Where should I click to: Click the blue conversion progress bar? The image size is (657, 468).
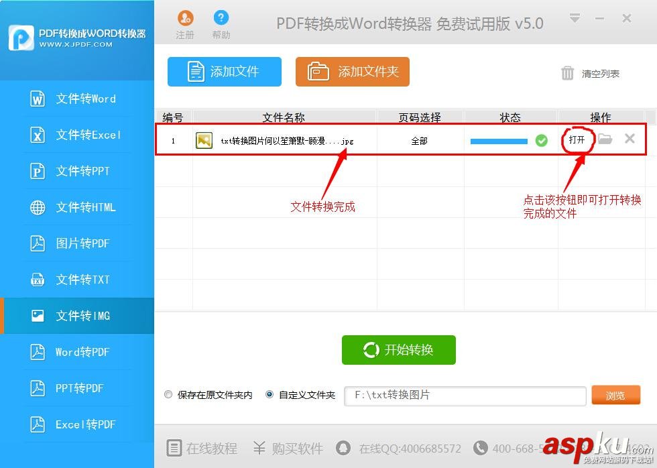[499, 141]
